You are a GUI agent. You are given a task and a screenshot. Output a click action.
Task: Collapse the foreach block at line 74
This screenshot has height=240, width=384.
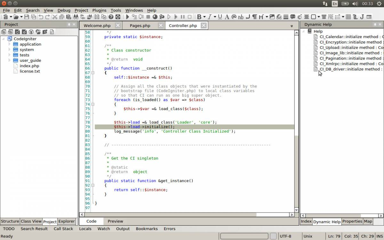coord(93,104)
